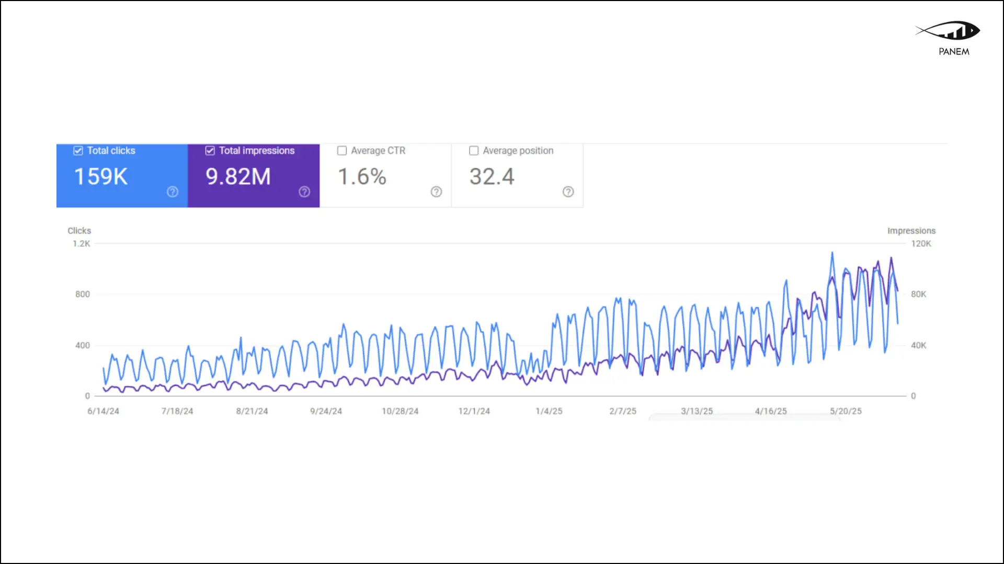Click the 120K impressions axis label
1004x564 pixels.
point(921,244)
